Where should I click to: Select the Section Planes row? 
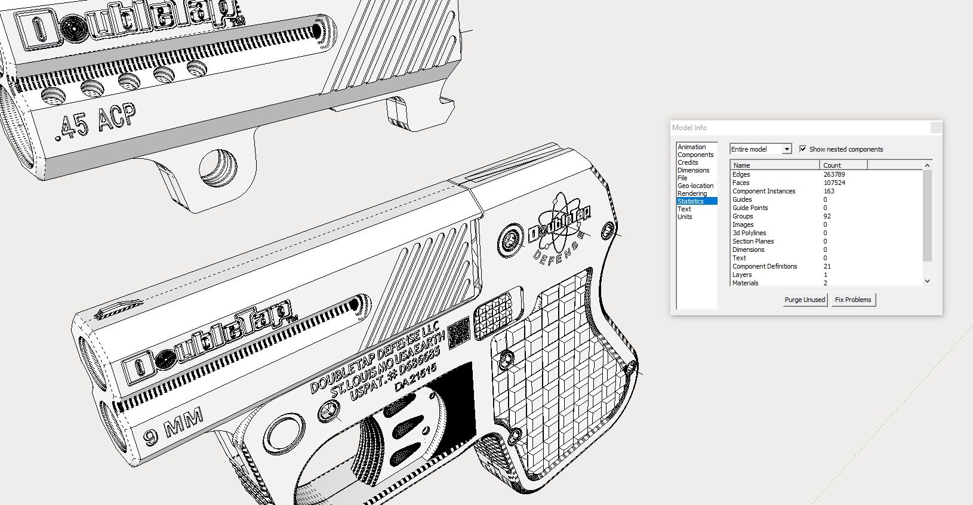click(826, 241)
